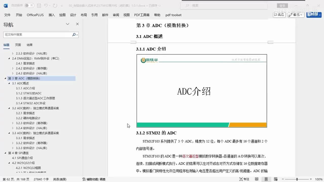The height and width of the screenshot is (182, 324).
Task: Jump to 3.2.2 硬件电路设计 heading
Action: click(x=28, y=118)
